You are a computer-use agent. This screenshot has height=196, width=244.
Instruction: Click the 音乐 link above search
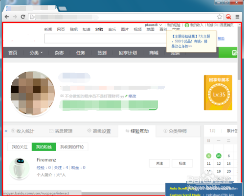pyautogui.click(x=112, y=29)
